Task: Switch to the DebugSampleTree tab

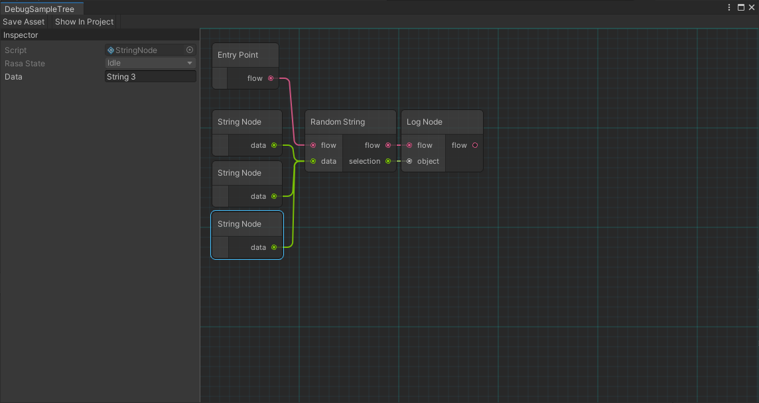Action: point(38,9)
